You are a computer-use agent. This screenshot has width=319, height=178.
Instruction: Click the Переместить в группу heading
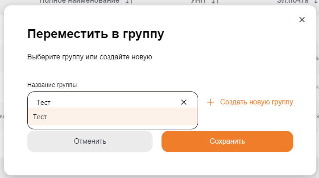point(95,34)
